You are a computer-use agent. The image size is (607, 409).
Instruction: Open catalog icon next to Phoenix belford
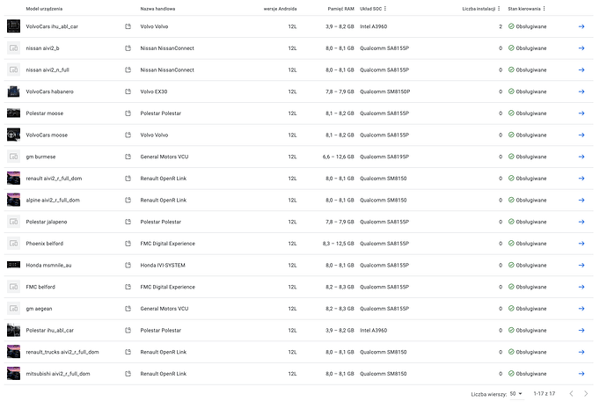tap(128, 244)
